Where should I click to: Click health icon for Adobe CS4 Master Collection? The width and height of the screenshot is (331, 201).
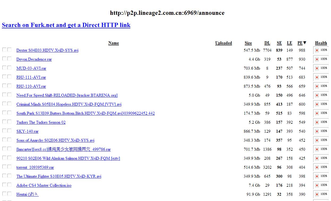pyautogui.click(x=317, y=185)
